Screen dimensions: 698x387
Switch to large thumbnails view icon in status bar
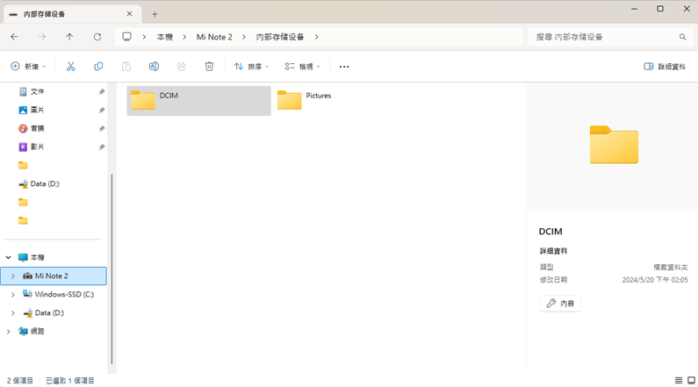(x=691, y=380)
